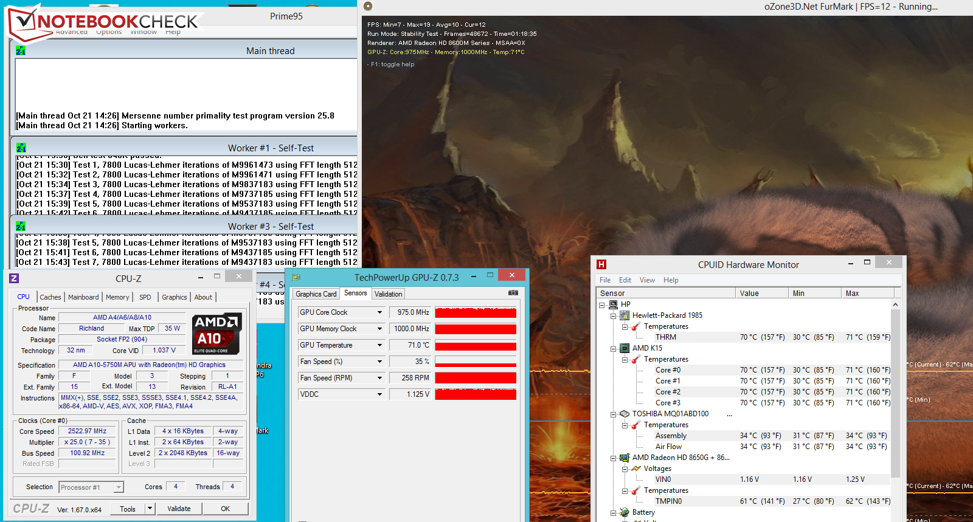This screenshot has width=973, height=522.
Task: Open the View menu in HWMonitor
Action: click(x=647, y=280)
